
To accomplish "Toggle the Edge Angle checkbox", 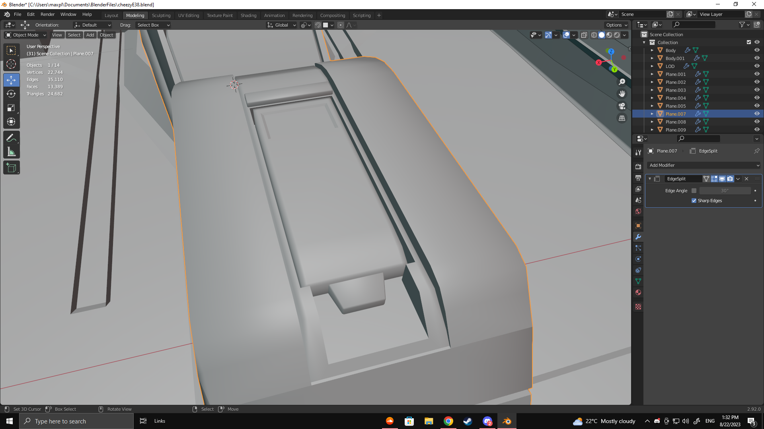I will pos(694,191).
